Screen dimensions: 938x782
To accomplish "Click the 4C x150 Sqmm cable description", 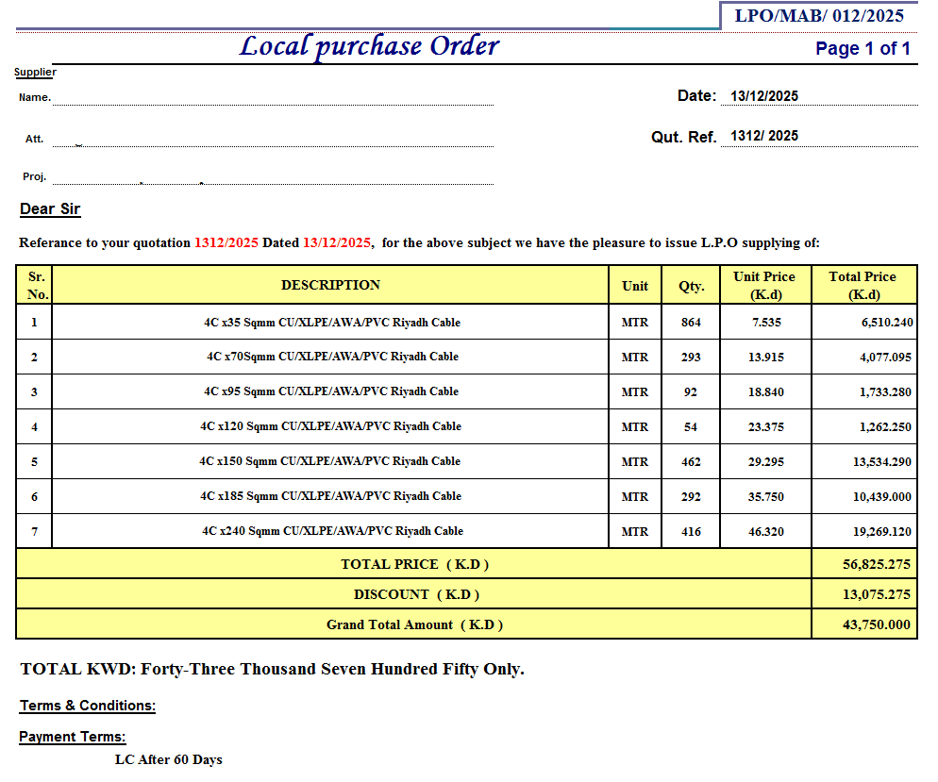I will pyautogui.click(x=330, y=461).
